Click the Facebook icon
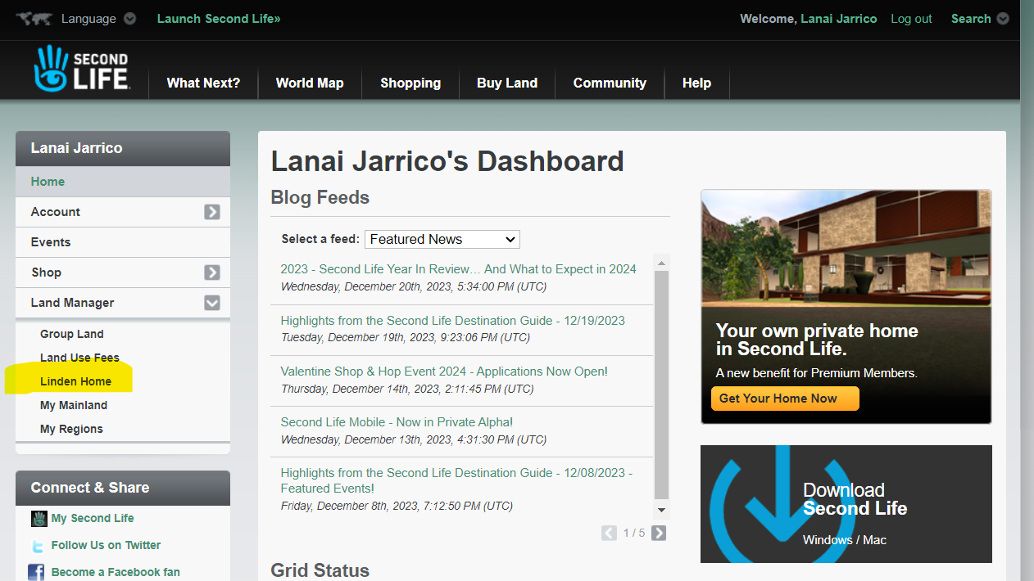Viewport: 1034px width, 581px height. coord(36,572)
